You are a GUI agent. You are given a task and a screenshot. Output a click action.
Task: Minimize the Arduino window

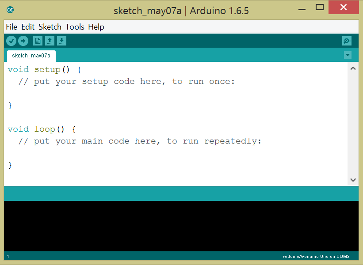coord(302,9)
